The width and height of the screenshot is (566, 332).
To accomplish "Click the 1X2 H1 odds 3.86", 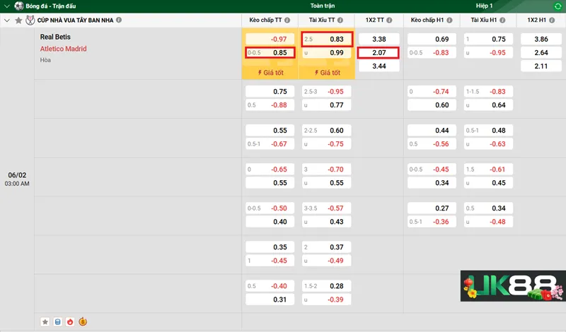I will [541, 39].
